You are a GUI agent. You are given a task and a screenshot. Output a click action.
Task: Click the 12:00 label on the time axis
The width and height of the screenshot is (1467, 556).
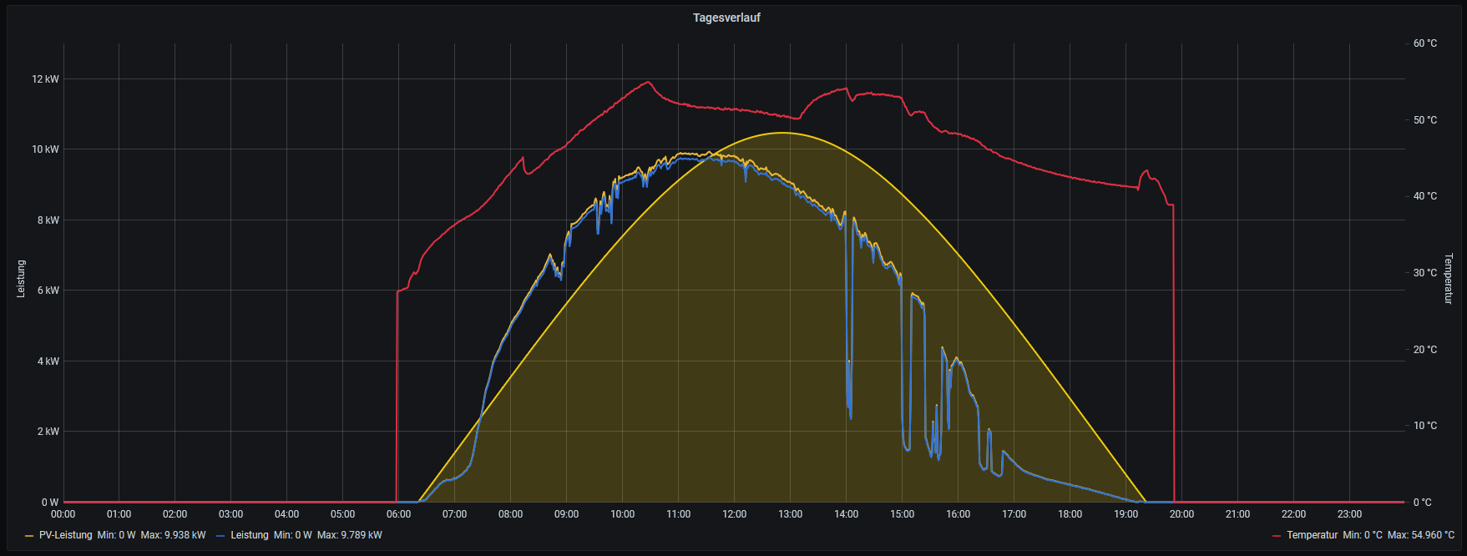734,514
